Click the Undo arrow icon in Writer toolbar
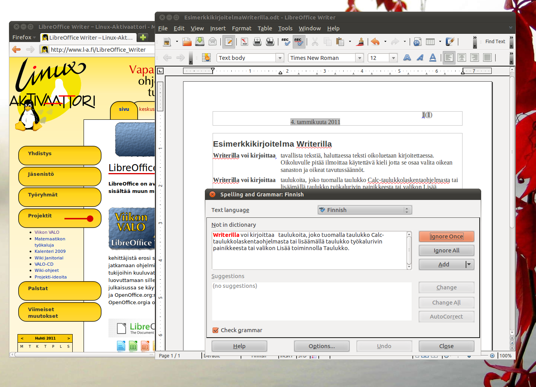This screenshot has width=536, height=387. [375, 42]
